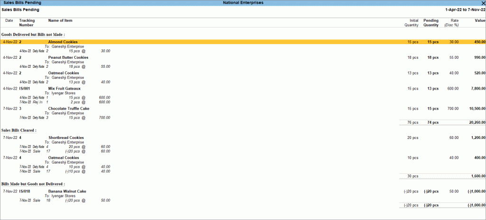The image size is (486, 220).
Task: Click the Date column header
Action: (x=9, y=20)
